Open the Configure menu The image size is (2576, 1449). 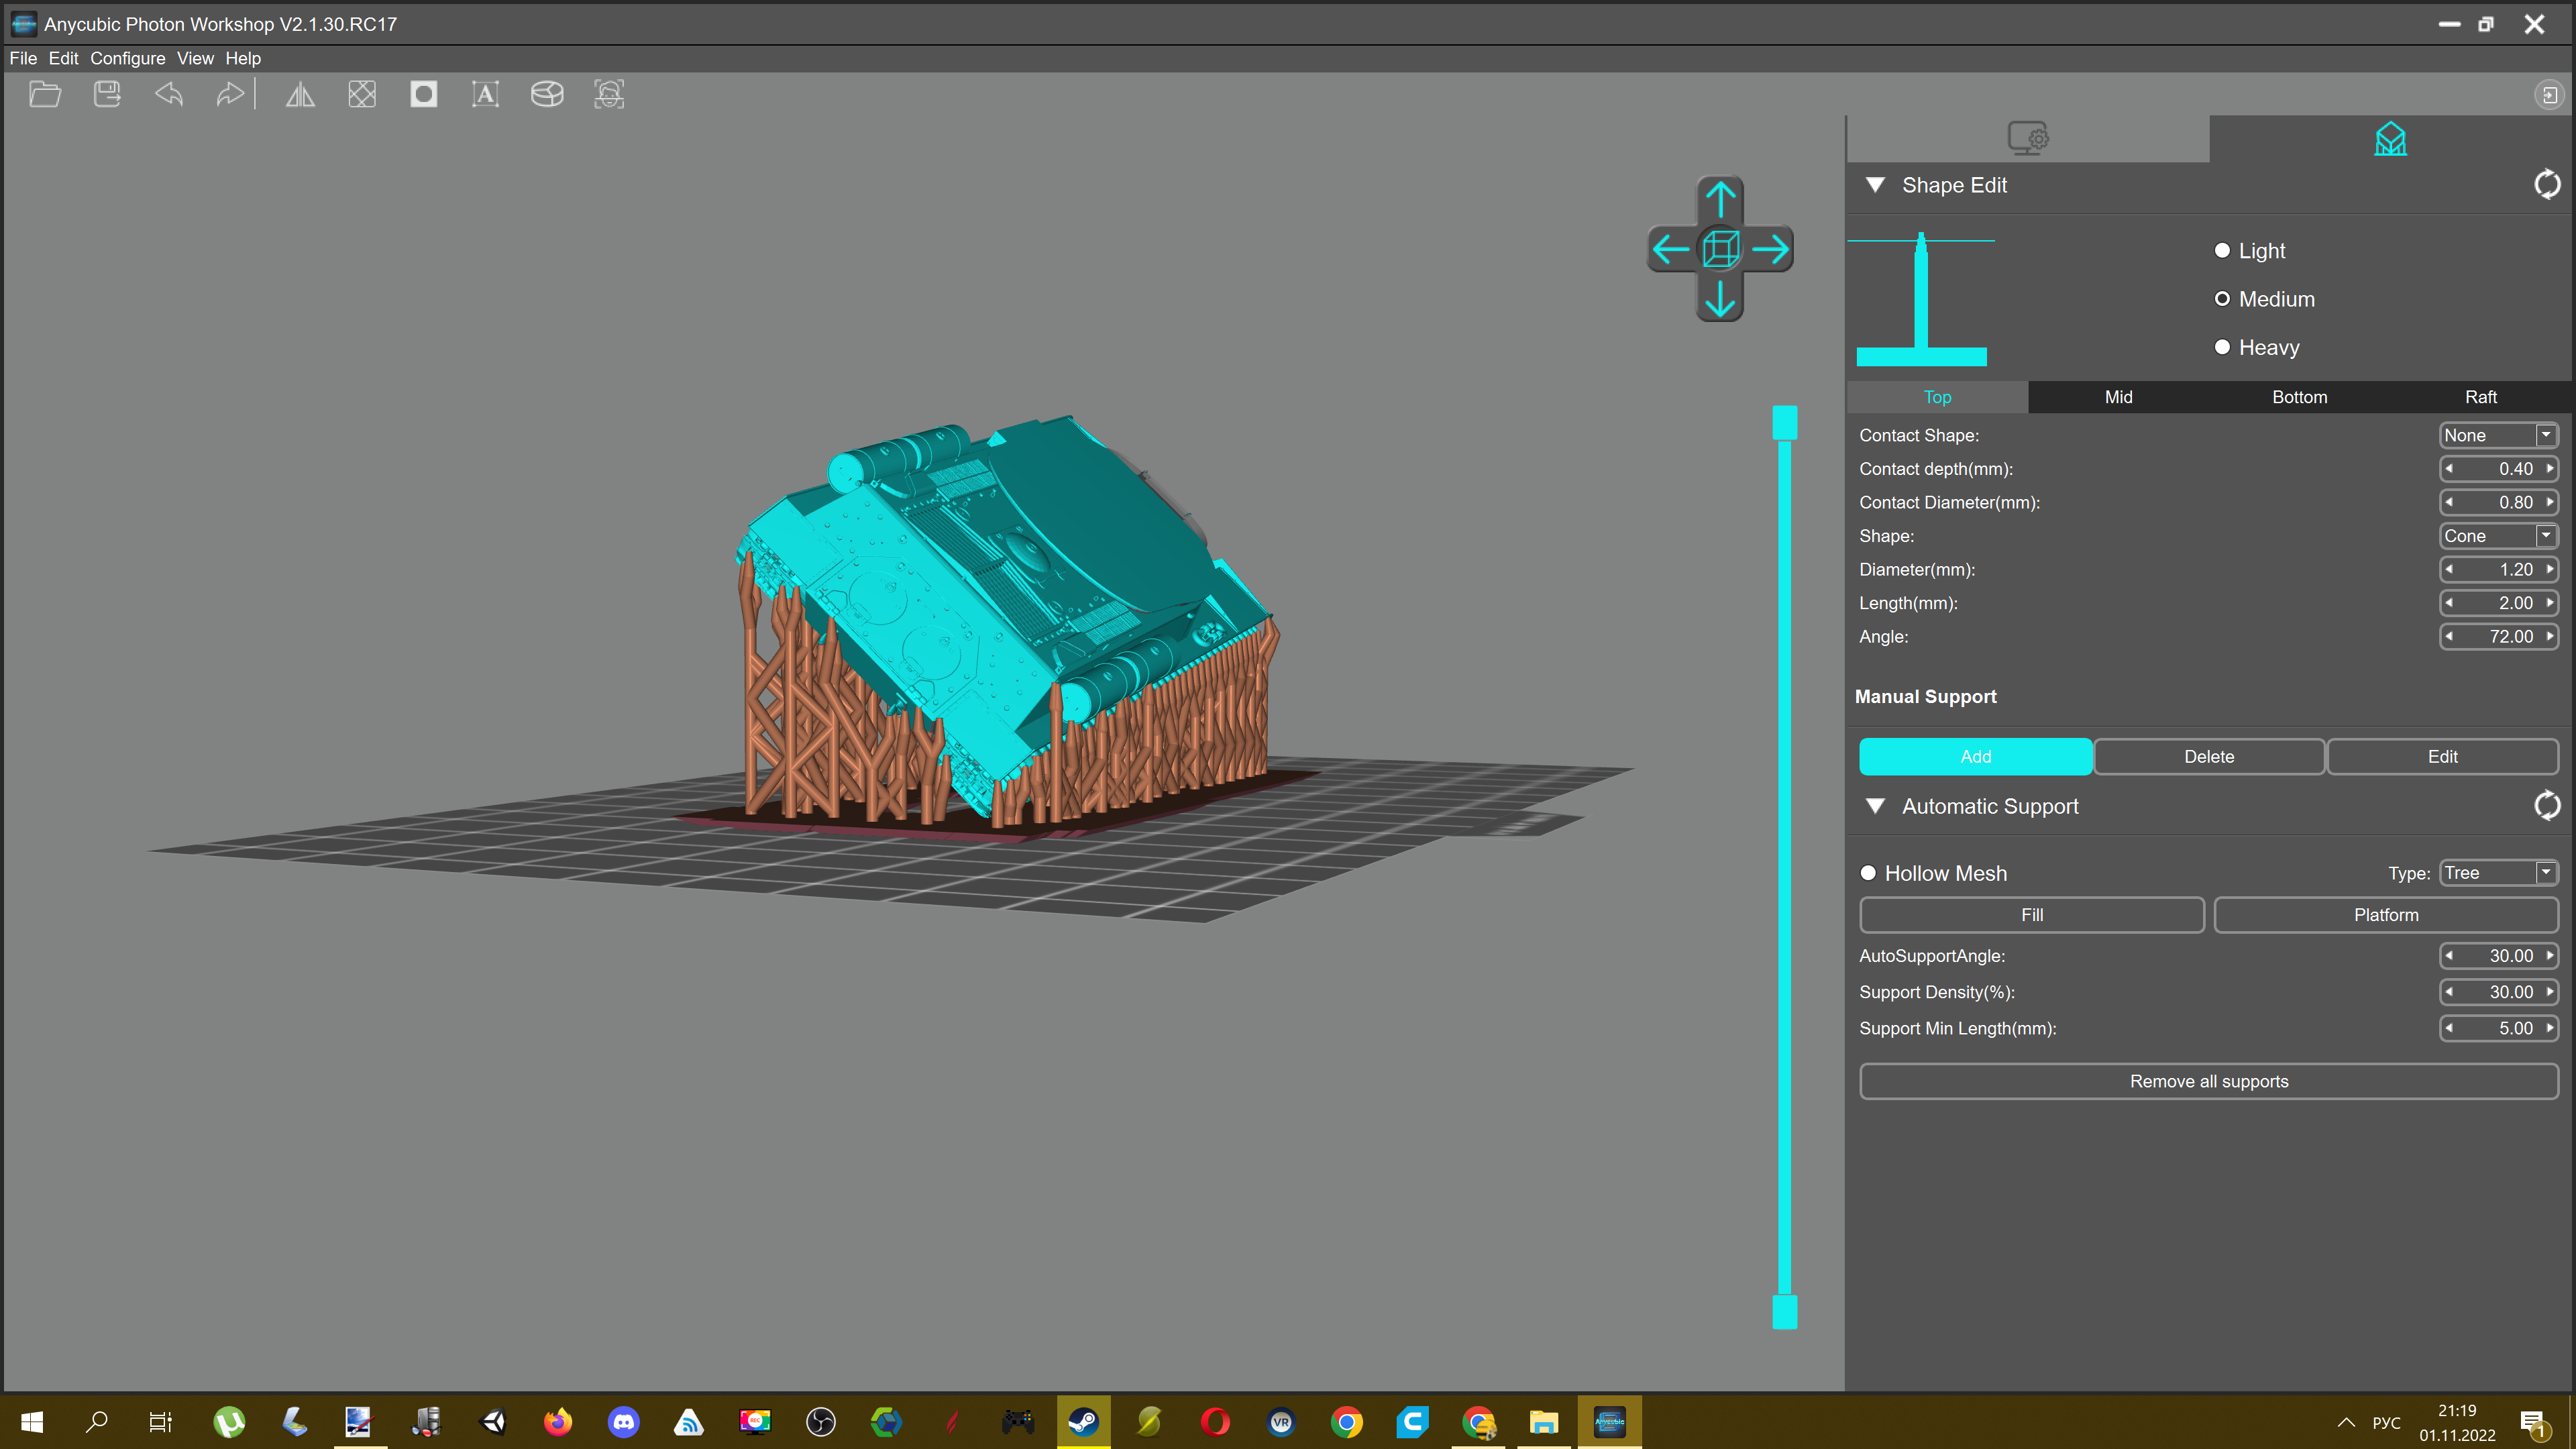pyautogui.click(x=127, y=58)
